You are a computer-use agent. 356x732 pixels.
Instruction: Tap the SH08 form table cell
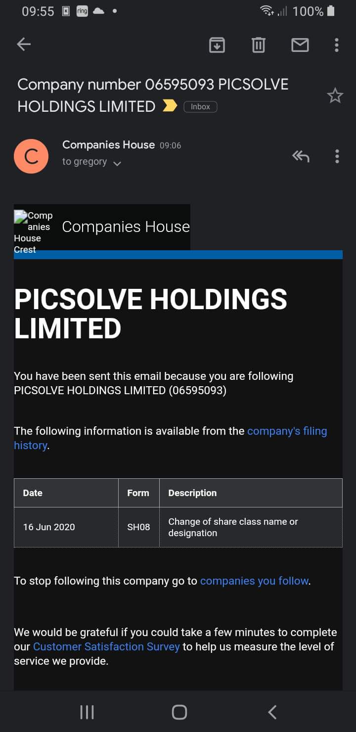[138, 527]
